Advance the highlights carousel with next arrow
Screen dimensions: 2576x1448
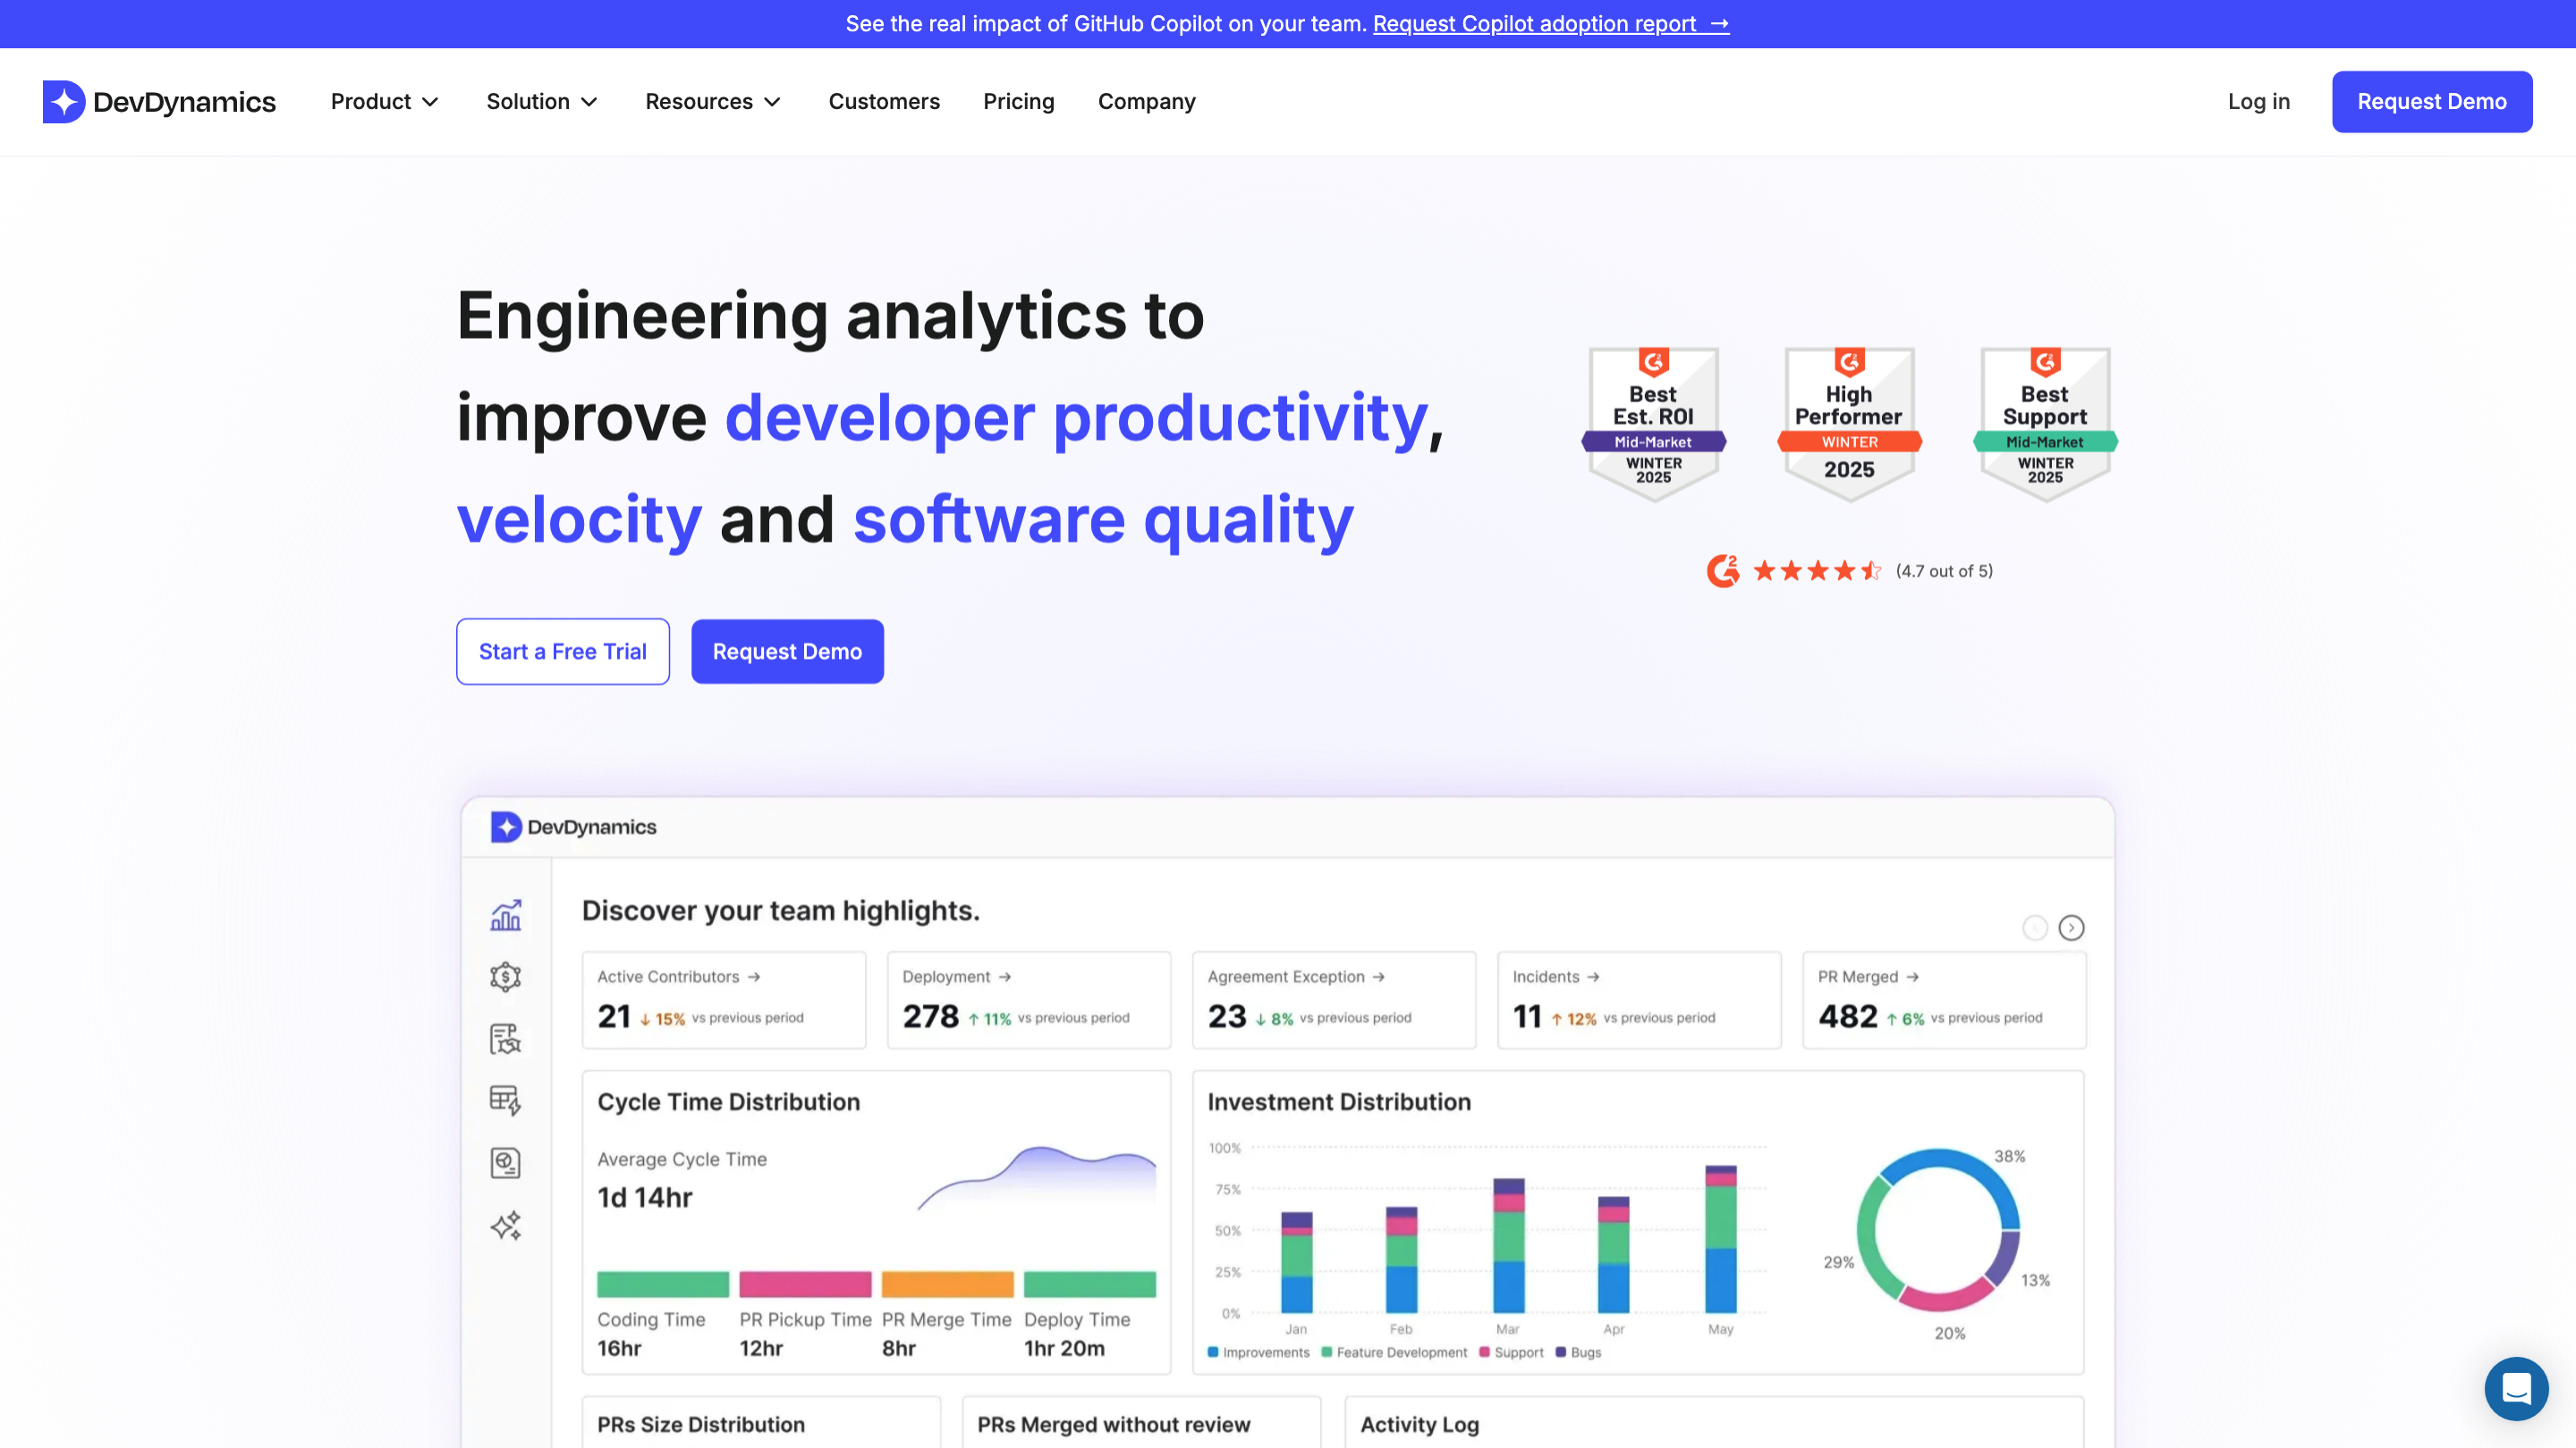(x=2071, y=928)
